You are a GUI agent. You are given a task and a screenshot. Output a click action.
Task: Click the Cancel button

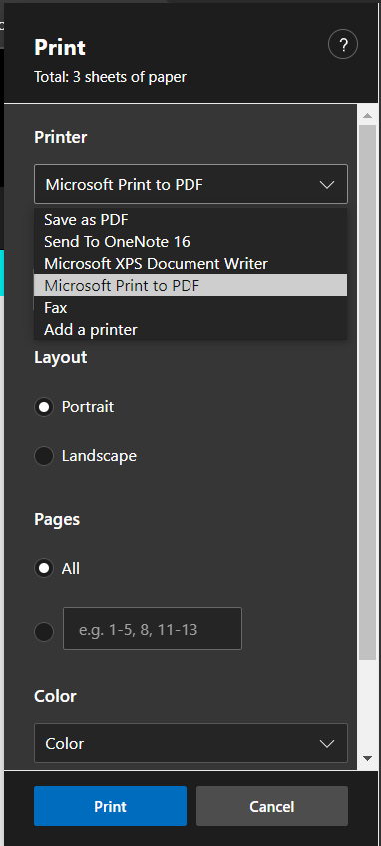[272, 806]
